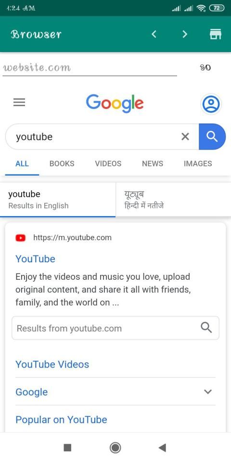Clear the youtube search query with X
The image size is (231, 463).
(185, 136)
